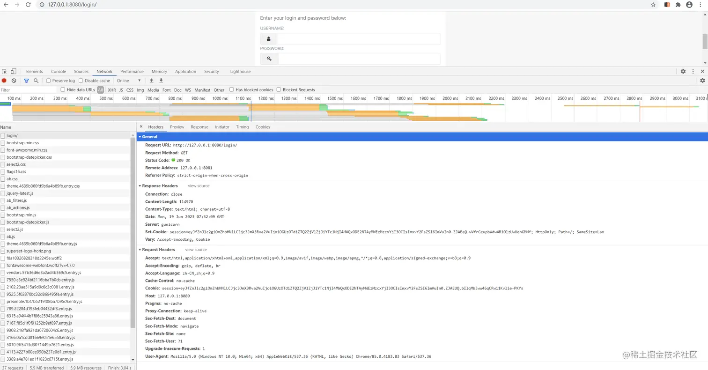
Task: Check Hide data URLs
Action: pos(63,89)
